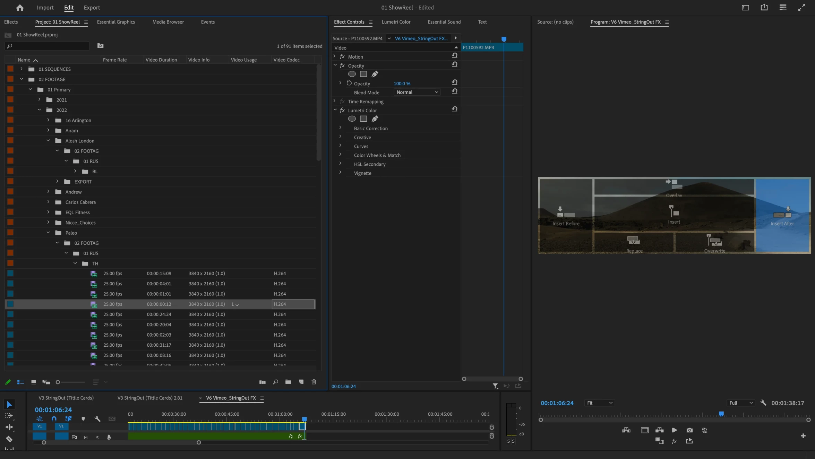Viewport: 815px width, 459px height.
Task: Expand the Basic Correction section
Action: tap(340, 128)
